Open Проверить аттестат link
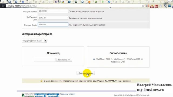 [67, 94]
